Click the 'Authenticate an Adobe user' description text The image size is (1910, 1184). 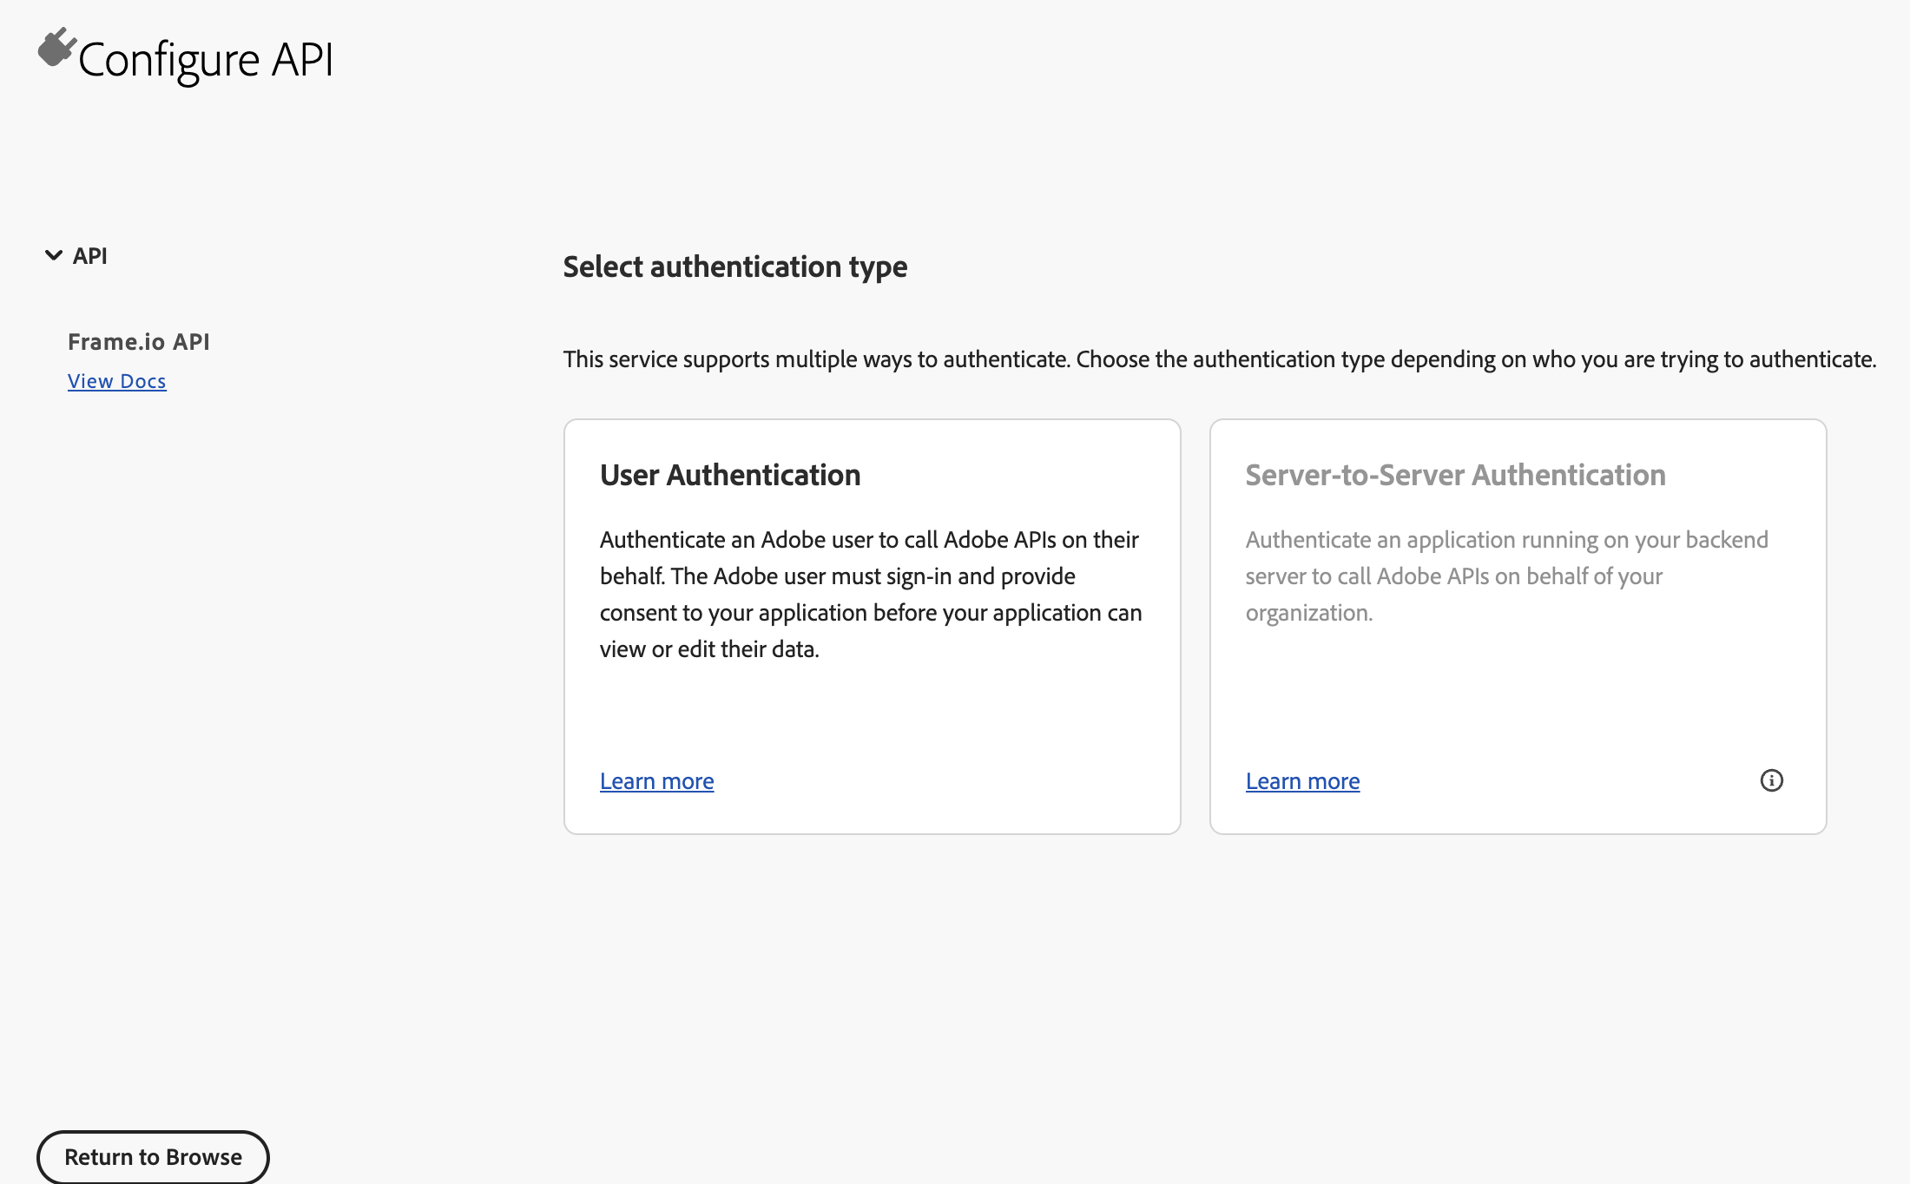pos(871,595)
